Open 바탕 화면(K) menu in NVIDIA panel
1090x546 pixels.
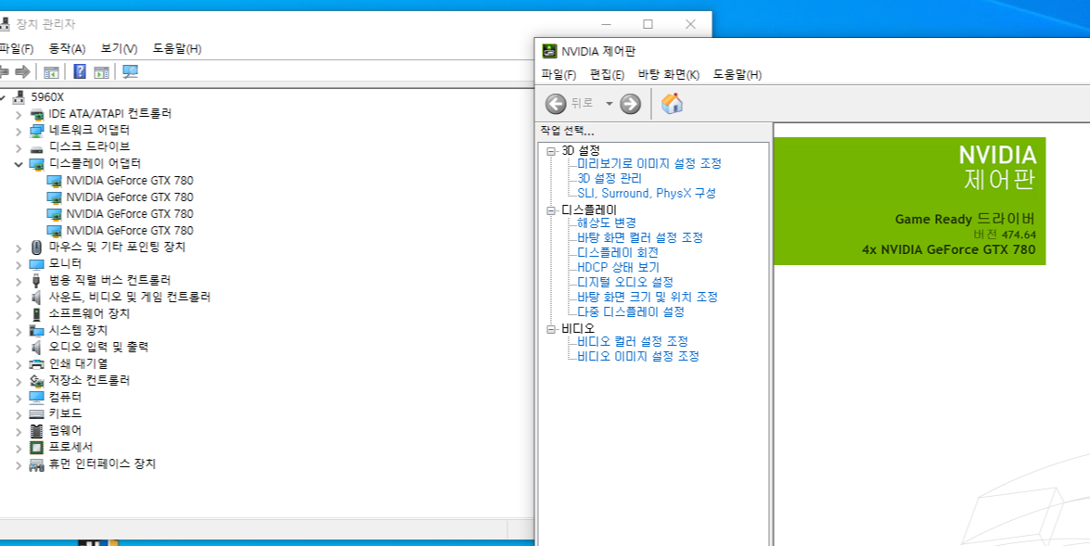click(669, 74)
